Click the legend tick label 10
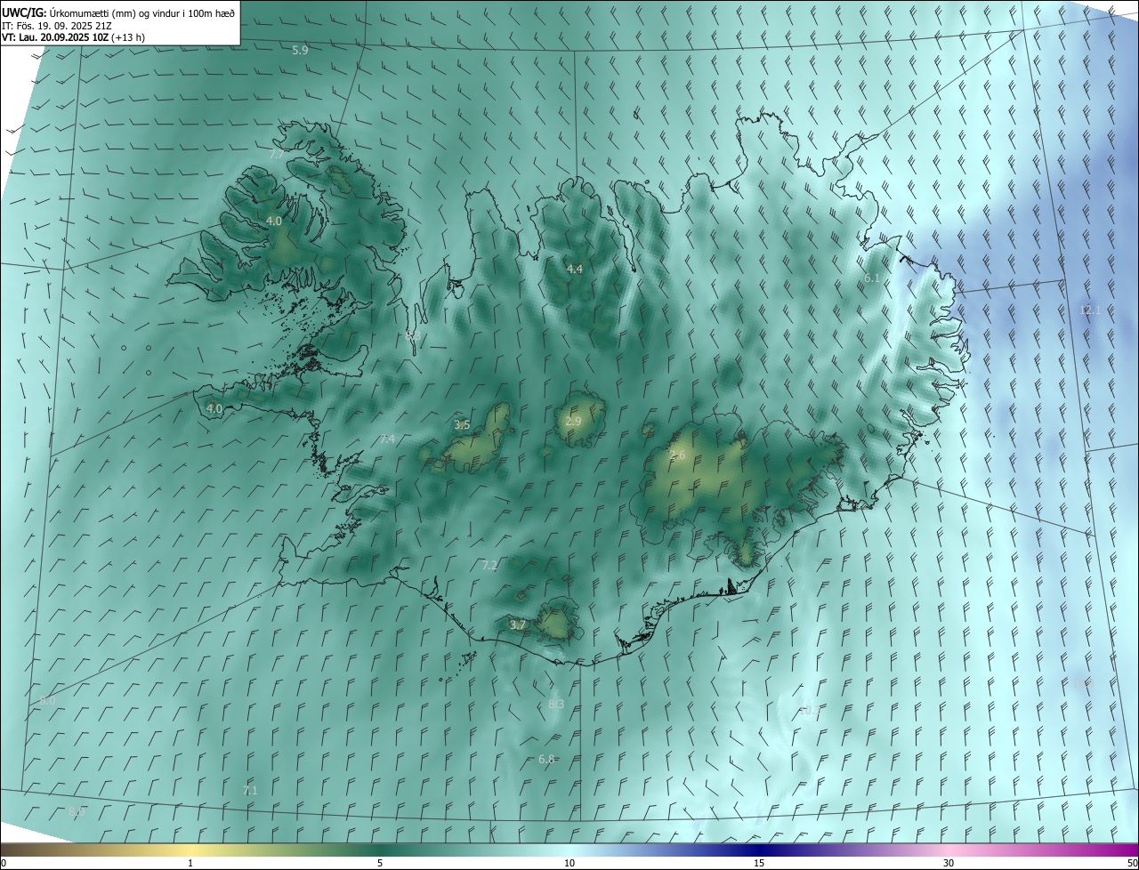This screenshot has height=870, width=1139. [569, 864]
